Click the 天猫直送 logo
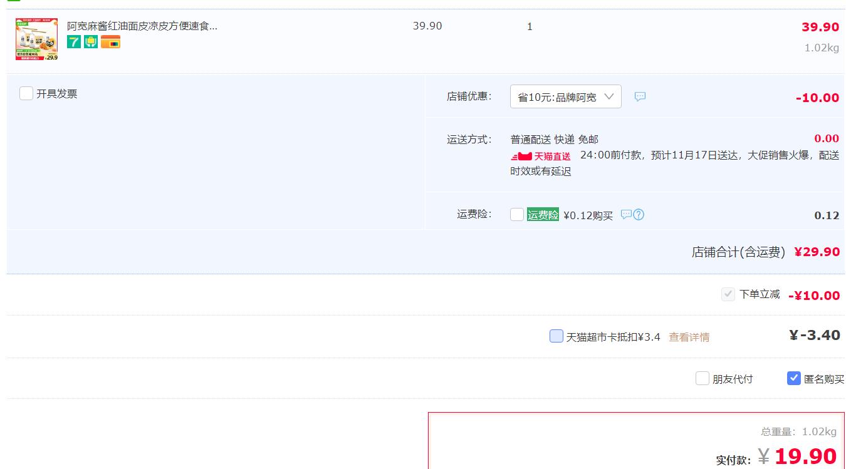Viewport: 846px width, 469px height. (x=541, y=156)
